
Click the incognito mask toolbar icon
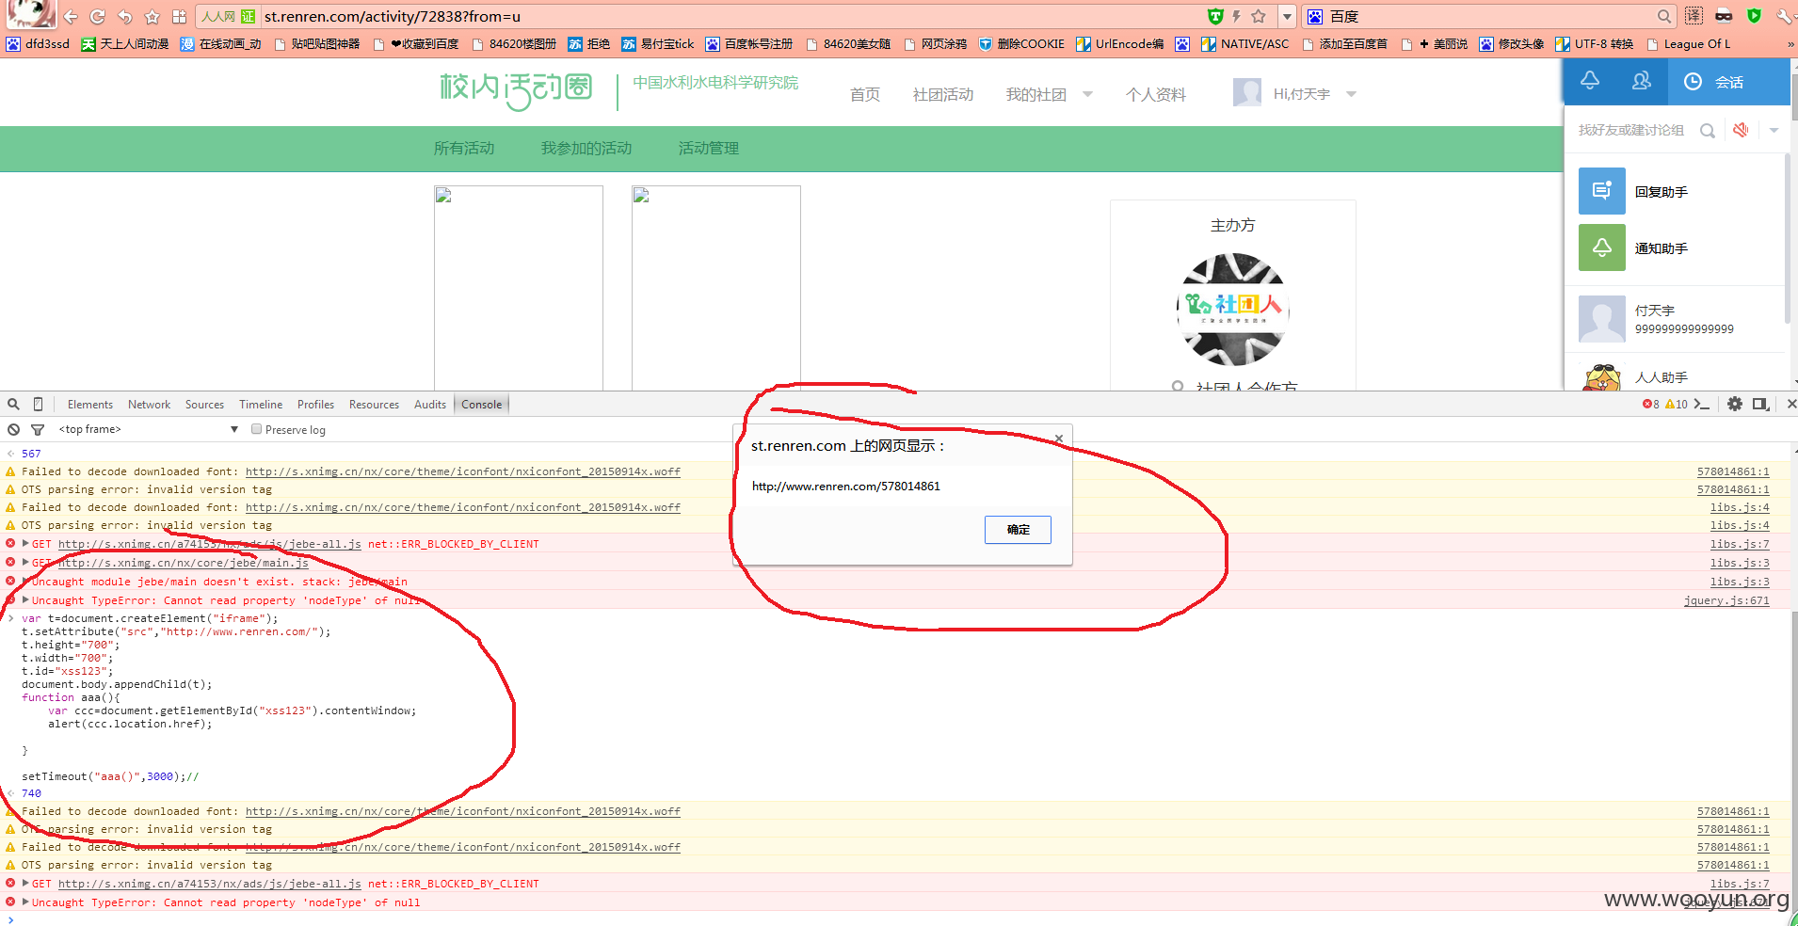(x=1724, y=16)
